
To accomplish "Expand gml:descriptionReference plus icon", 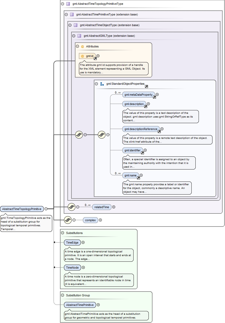I will click(x=162, y=129).
